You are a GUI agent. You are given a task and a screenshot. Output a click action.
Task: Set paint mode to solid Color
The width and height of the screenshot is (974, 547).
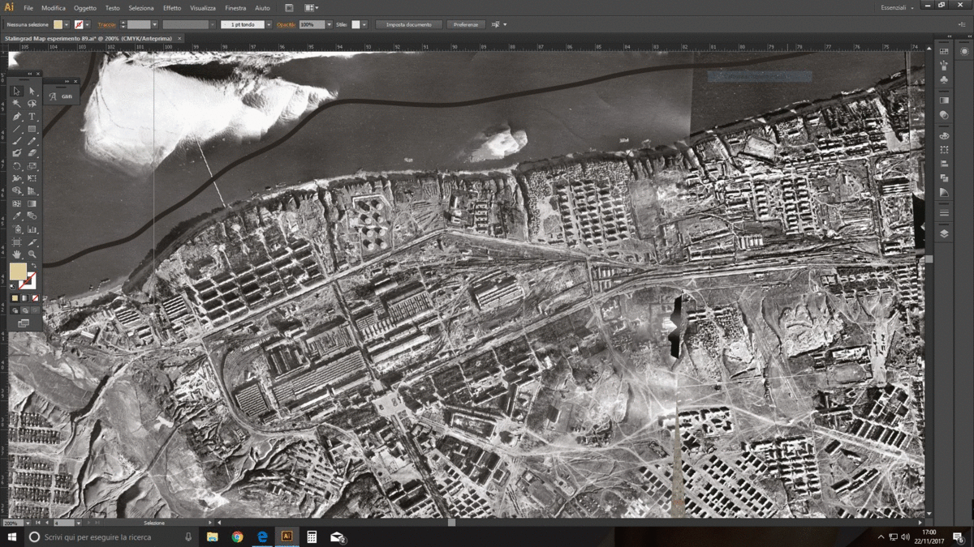[15, 298]
